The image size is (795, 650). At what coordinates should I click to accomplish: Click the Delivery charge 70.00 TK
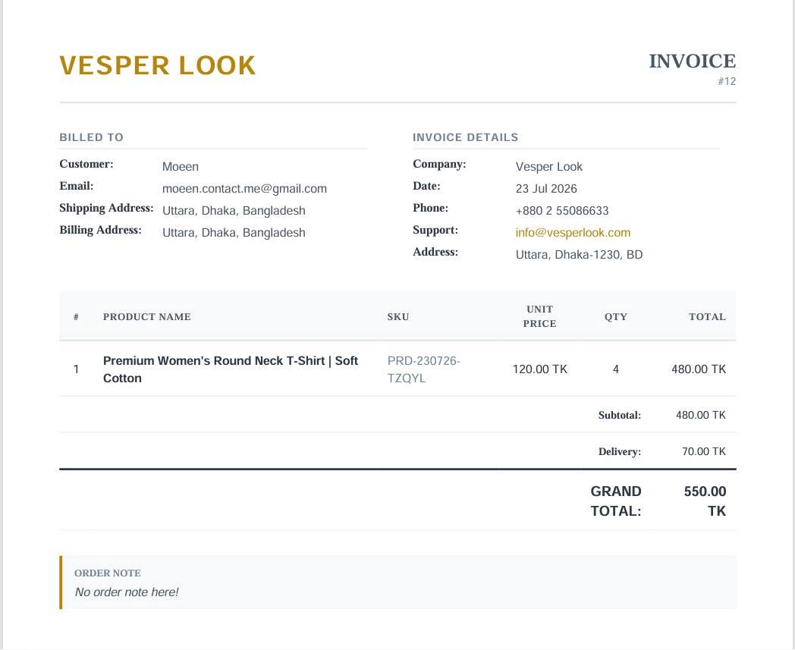click(704, 451)
